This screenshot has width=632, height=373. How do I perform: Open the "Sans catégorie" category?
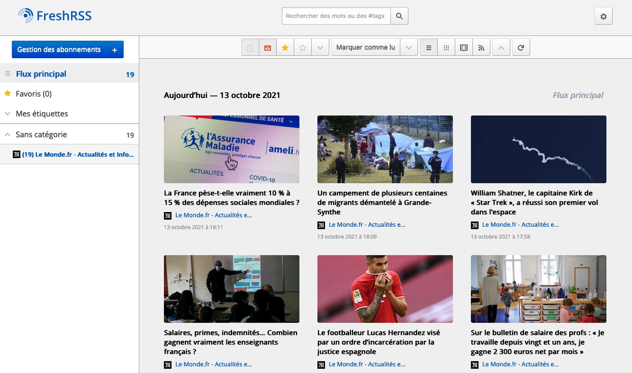(41, 134)
